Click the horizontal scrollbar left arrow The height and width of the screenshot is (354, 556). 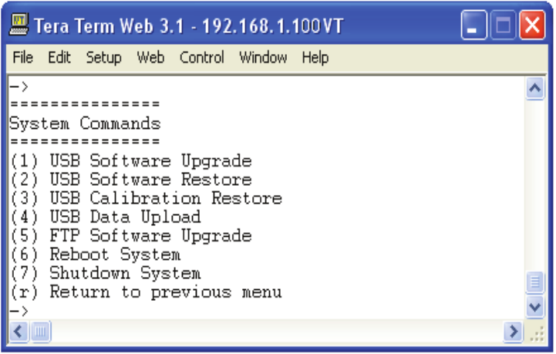pyautogui.click(x=19, y=332)
